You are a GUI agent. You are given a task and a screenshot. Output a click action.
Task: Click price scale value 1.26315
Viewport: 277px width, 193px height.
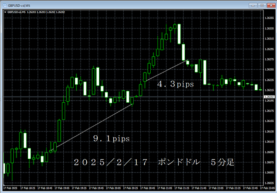[x=269, y=39]
